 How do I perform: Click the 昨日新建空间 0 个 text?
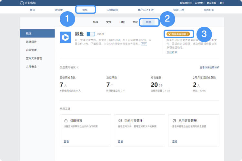point(116,91)
